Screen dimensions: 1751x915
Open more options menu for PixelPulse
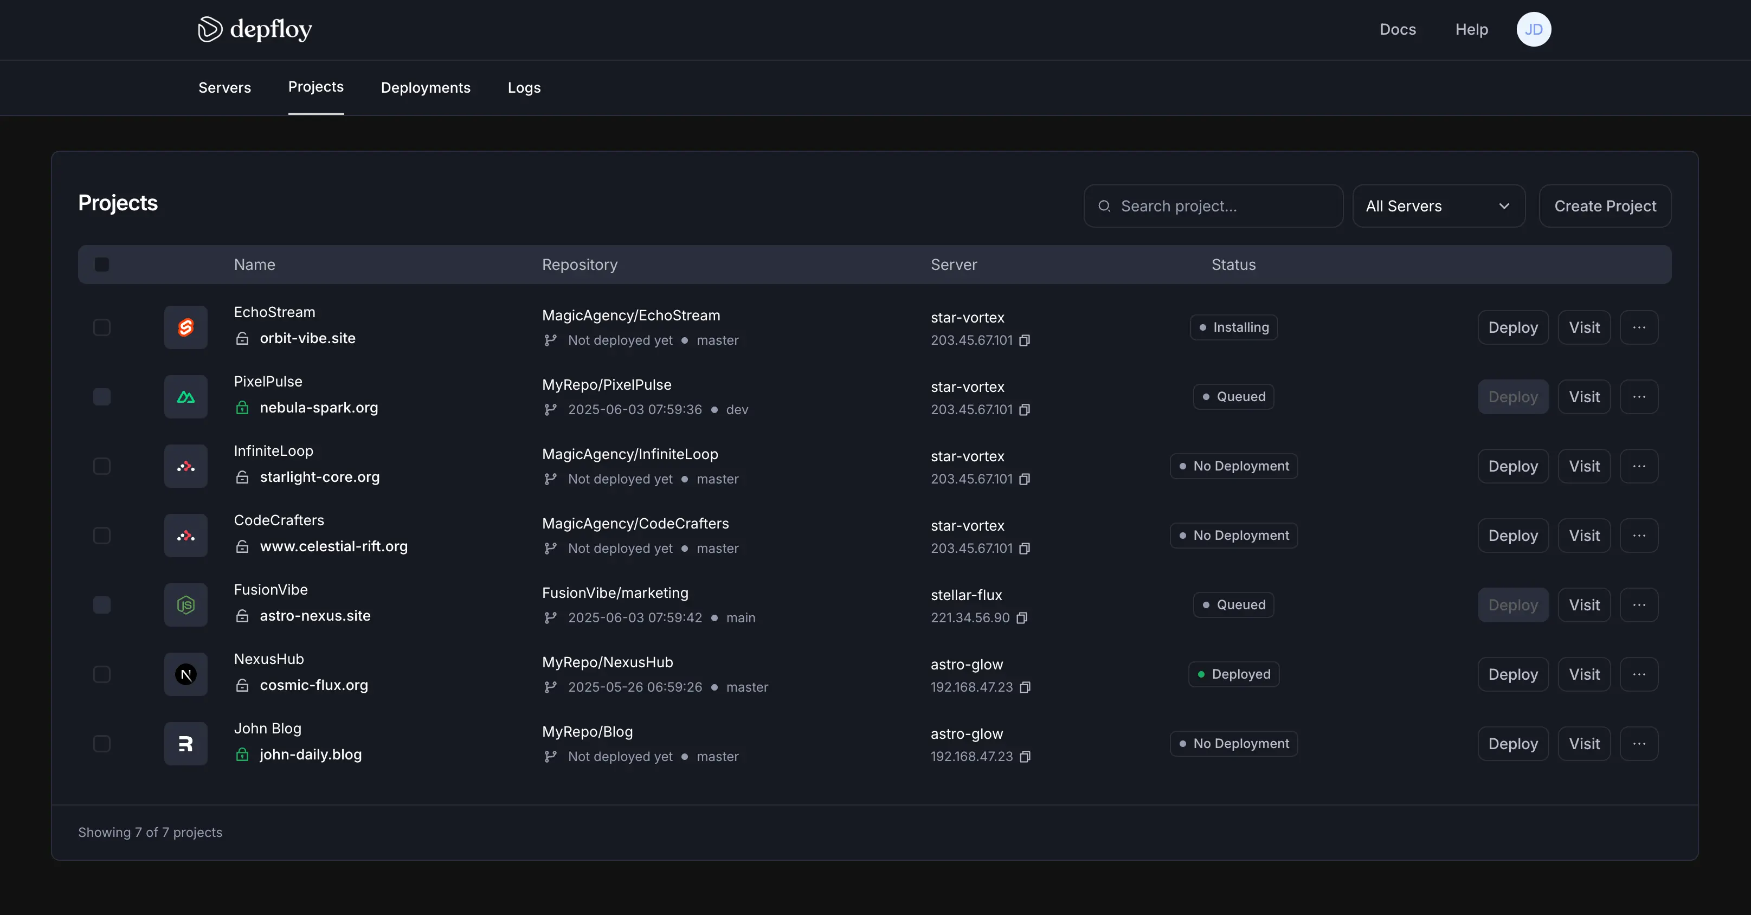[x=1639, y=397]
